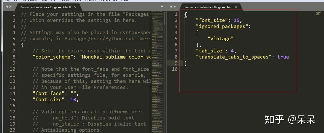The image size is (324, 133).
Task: Click the "font_size" key in the User pane
Action: 212,20
